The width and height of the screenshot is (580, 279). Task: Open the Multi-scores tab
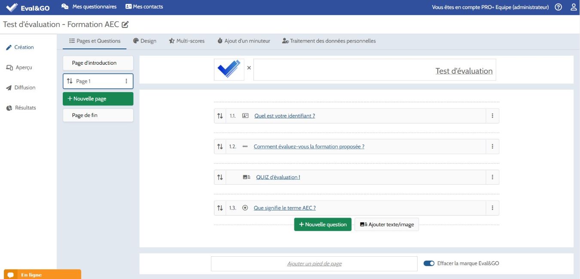pyautogui.click(x=186, y=41)
